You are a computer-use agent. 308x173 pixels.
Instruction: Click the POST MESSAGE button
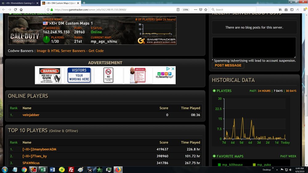228,66
